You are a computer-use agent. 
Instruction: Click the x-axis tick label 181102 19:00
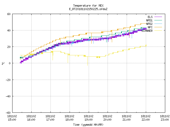tap(88, 118)
